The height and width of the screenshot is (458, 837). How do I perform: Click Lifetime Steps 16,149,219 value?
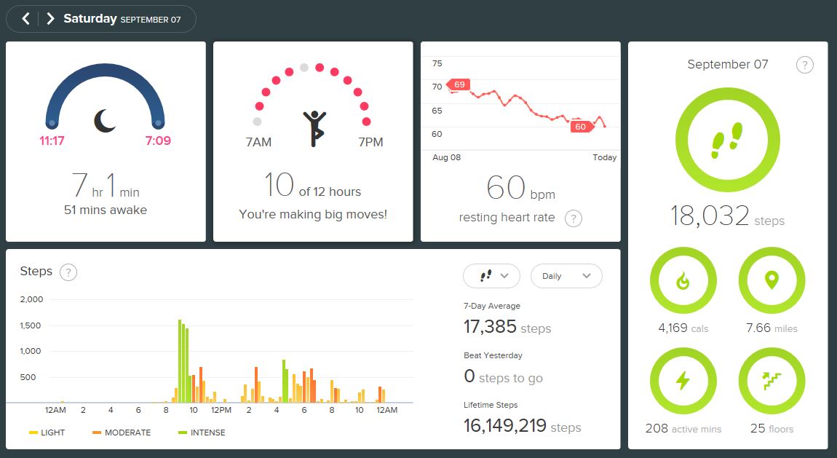click(x=522, y=425)
